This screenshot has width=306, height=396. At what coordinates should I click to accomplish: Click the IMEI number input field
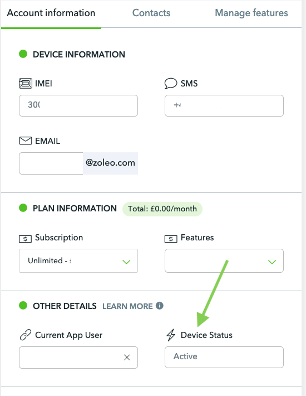pyautogui.click(x=78, y=105)
